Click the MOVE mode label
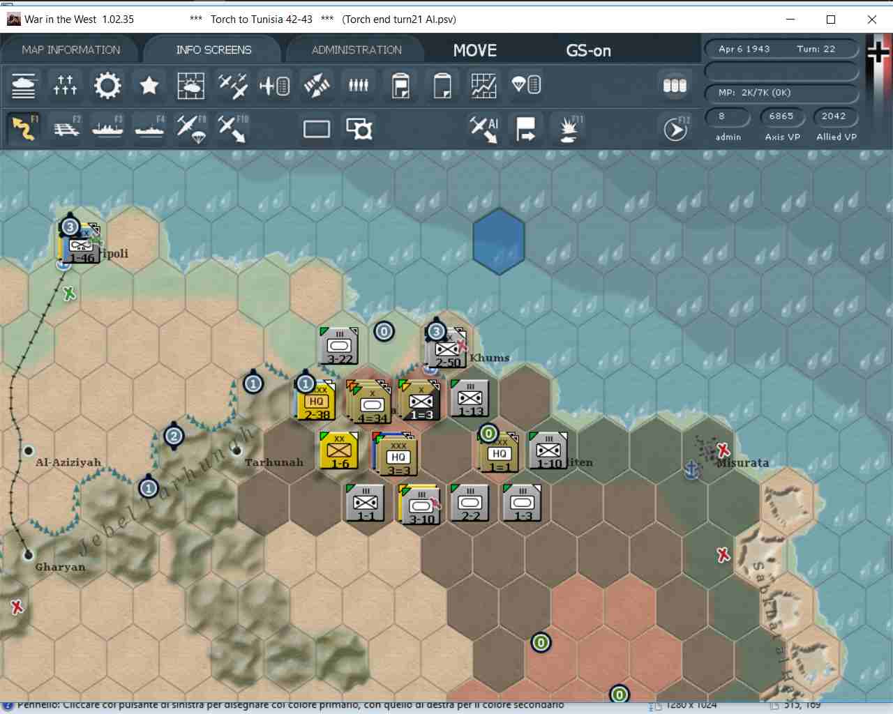 475,50
